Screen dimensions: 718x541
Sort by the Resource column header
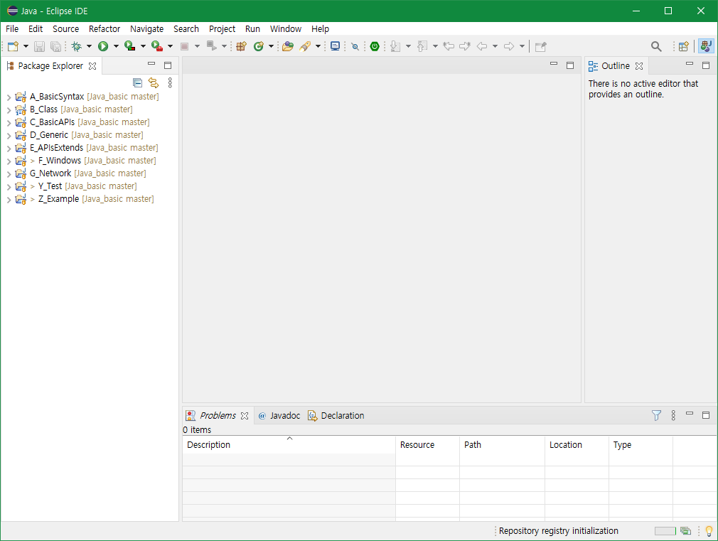[x=428, y=445]
